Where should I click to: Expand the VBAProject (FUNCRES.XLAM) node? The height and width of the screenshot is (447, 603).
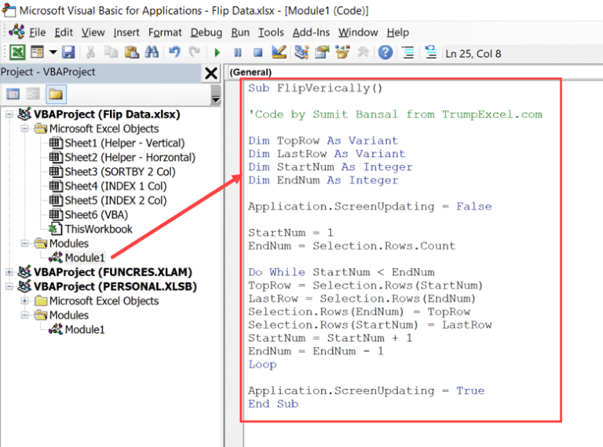[x=9, y=272]
